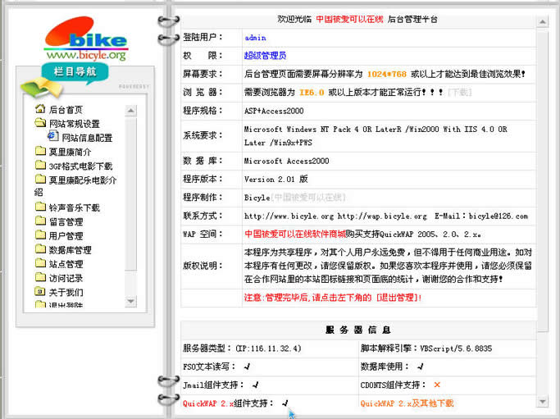Click the folder icon beside 3GP格式电影下载
Image resolution: width=560 pixels, height=419 pixels.
click(40, 165)
